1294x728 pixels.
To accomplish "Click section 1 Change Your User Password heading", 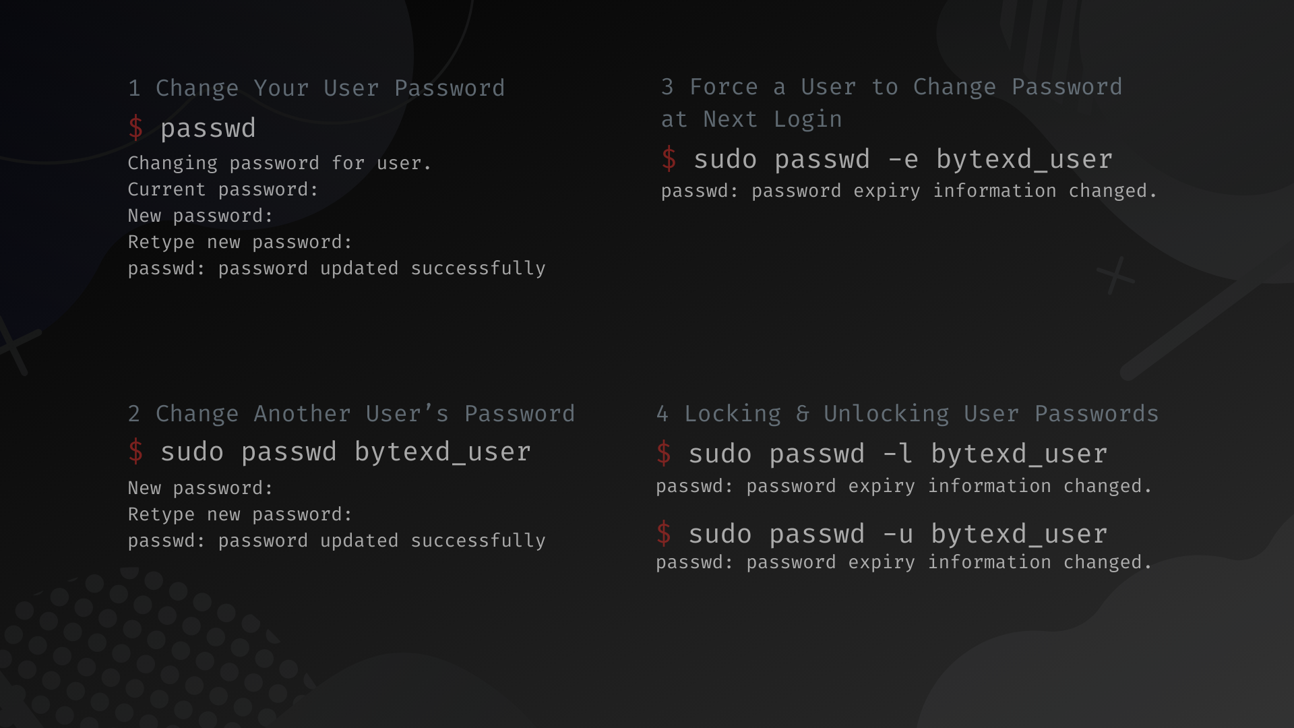I will 315,87.
